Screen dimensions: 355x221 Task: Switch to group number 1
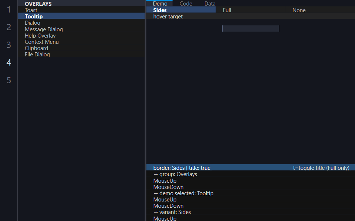point(9,10)
